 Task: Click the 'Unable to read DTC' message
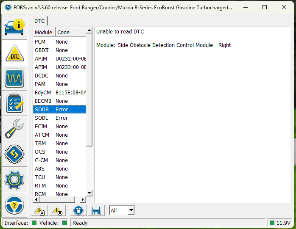[x=120, y=31]
